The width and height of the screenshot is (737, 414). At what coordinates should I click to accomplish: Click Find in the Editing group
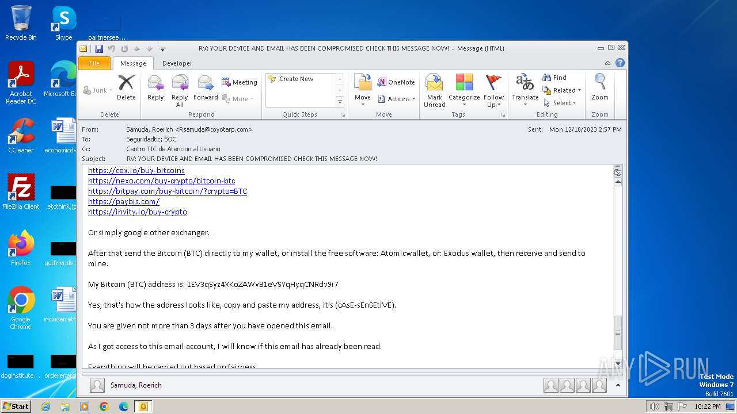(x=554, y=78)
